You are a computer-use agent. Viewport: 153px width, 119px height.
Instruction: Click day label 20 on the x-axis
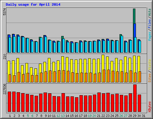pyautogui.click(x=94, y=116)
